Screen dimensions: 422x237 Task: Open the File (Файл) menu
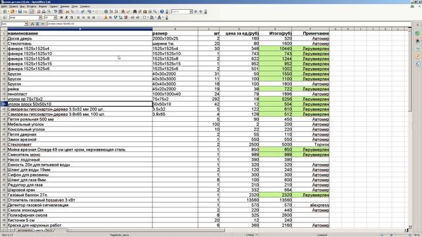pyautogui.click(x=5, y=6)
